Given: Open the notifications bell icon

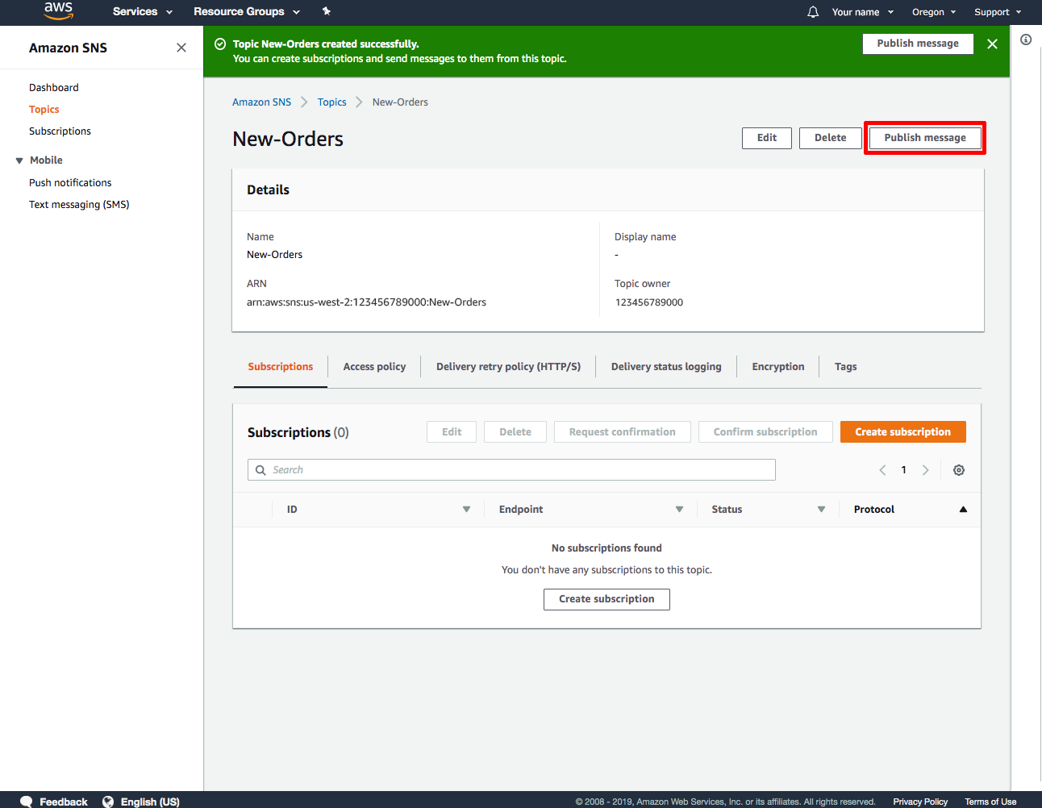Looking at the screenshot, I should pos(813,12).
